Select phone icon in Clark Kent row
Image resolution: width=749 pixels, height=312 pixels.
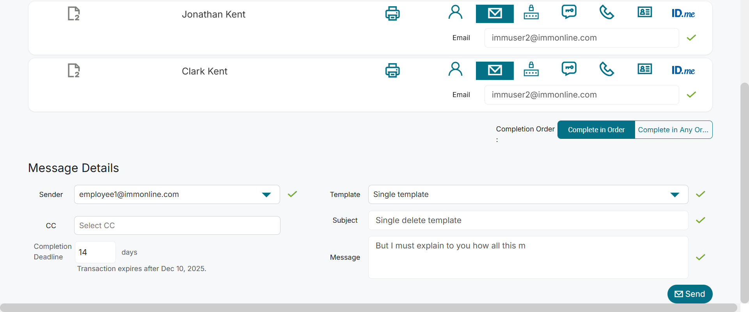[x=607, y=70]
